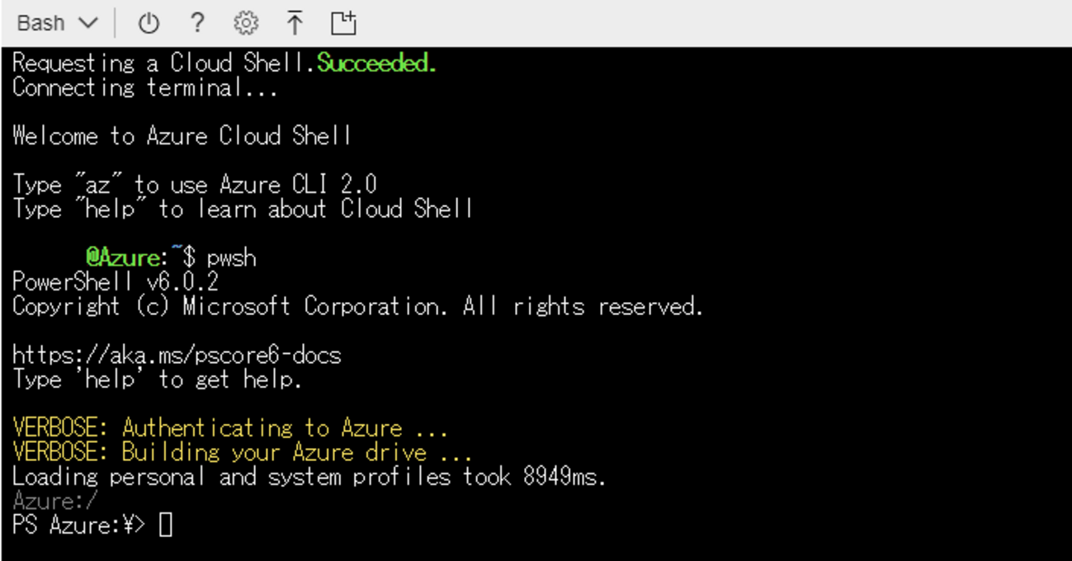Open a new session with the plus-page icon
The width and height of the screenshot is (1072, 561).
click(343, 23)
